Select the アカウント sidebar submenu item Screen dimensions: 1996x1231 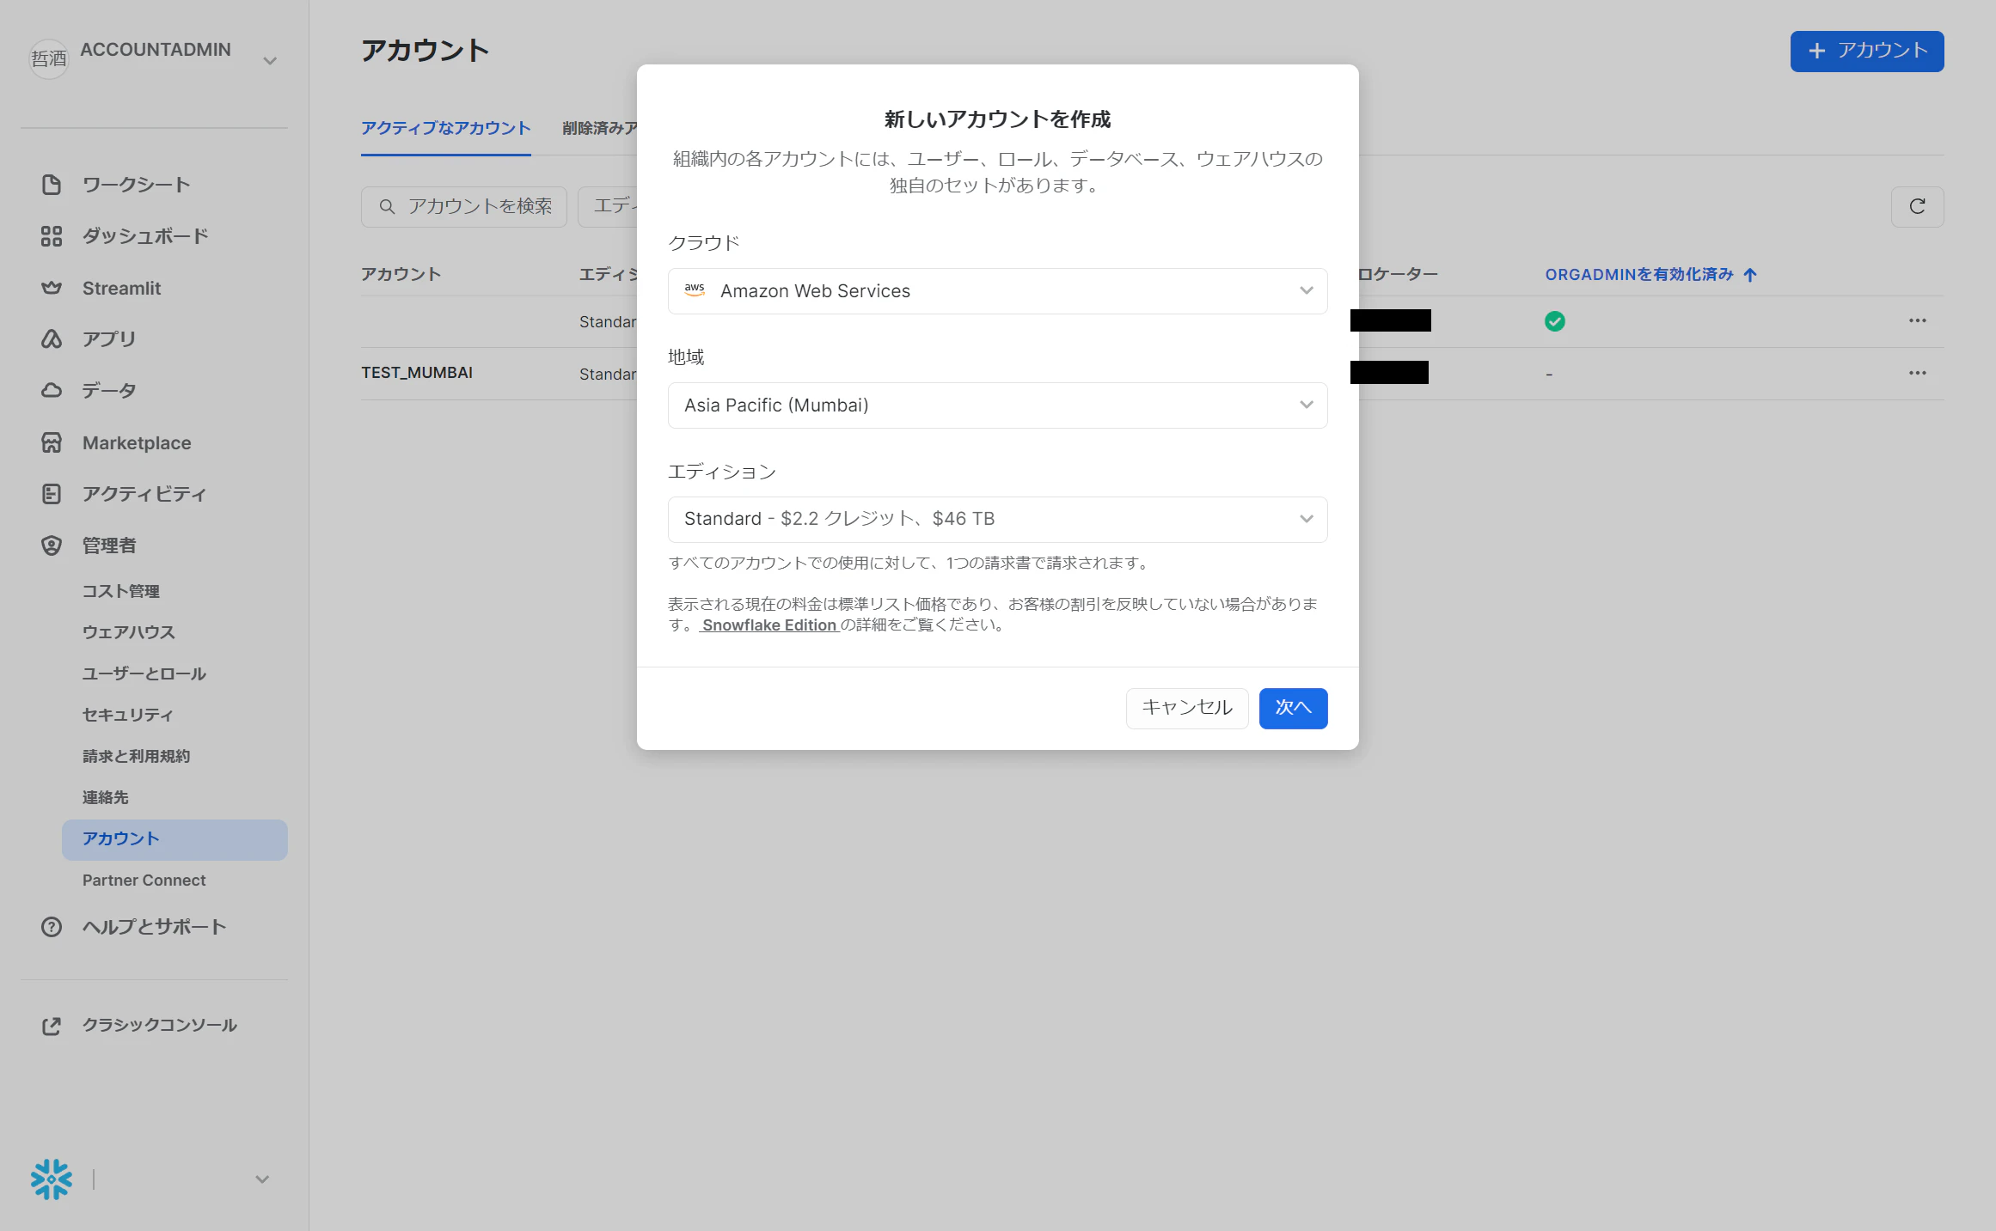point(174,839)
